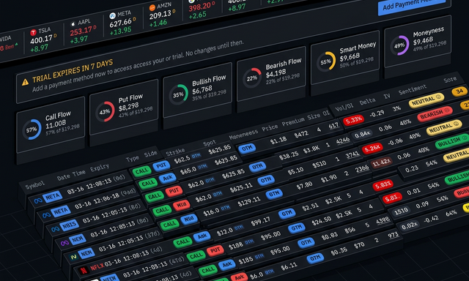Click the Meta icon beside the NBIS badge
Image resolution: width=469 pixels, height=281 pixels.
click(56, 229)
